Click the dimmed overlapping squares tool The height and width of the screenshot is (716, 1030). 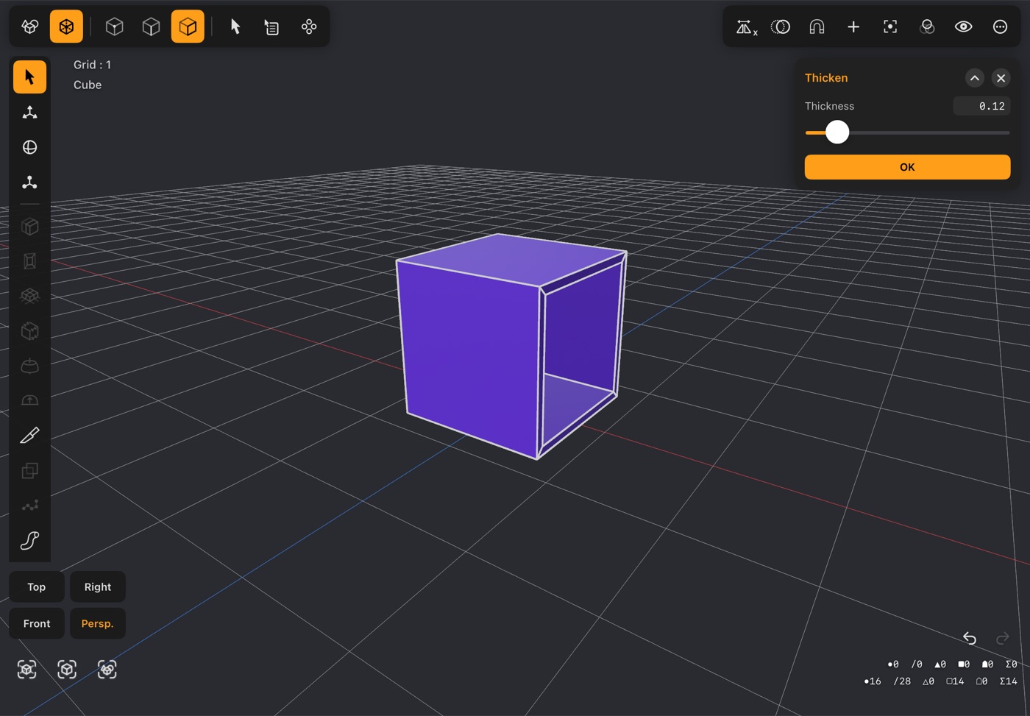click(29, 471)
